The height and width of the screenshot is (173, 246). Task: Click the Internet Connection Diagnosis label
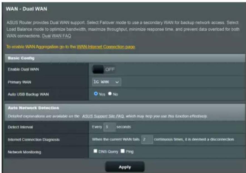click(x=34, y=139)
